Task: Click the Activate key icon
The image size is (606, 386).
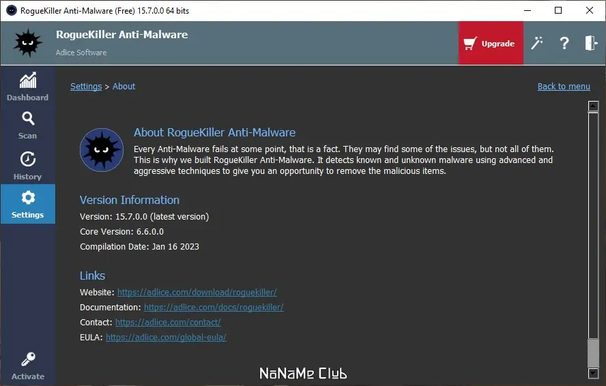Action: tap(28, 359)
